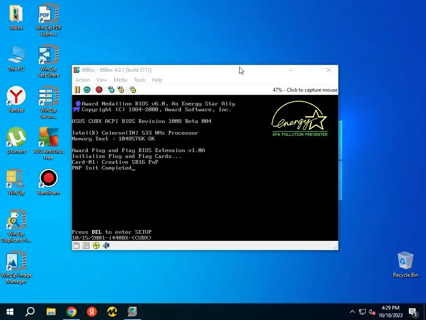Image resolution: width=426 pixels, height=320 pixels.
Task: Click muted volume tray icon
Action: [372, 312]
